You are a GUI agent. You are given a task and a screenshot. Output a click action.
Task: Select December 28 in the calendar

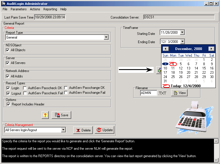tap(196, 77)
